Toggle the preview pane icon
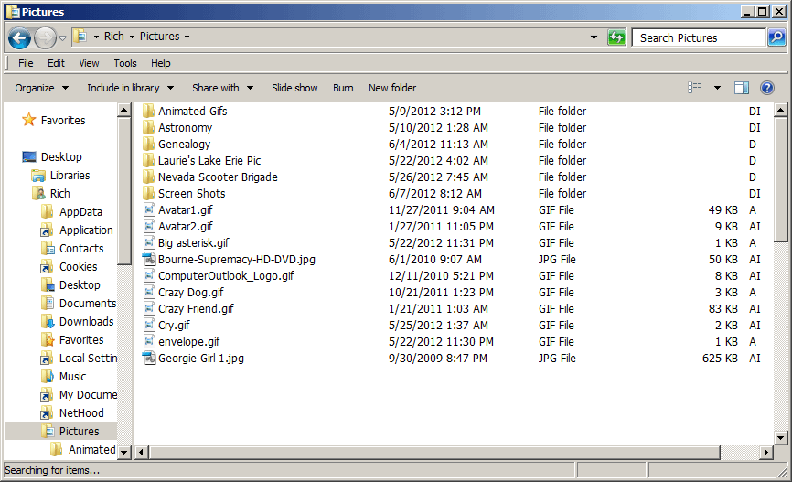 click(x=742, y=88)
